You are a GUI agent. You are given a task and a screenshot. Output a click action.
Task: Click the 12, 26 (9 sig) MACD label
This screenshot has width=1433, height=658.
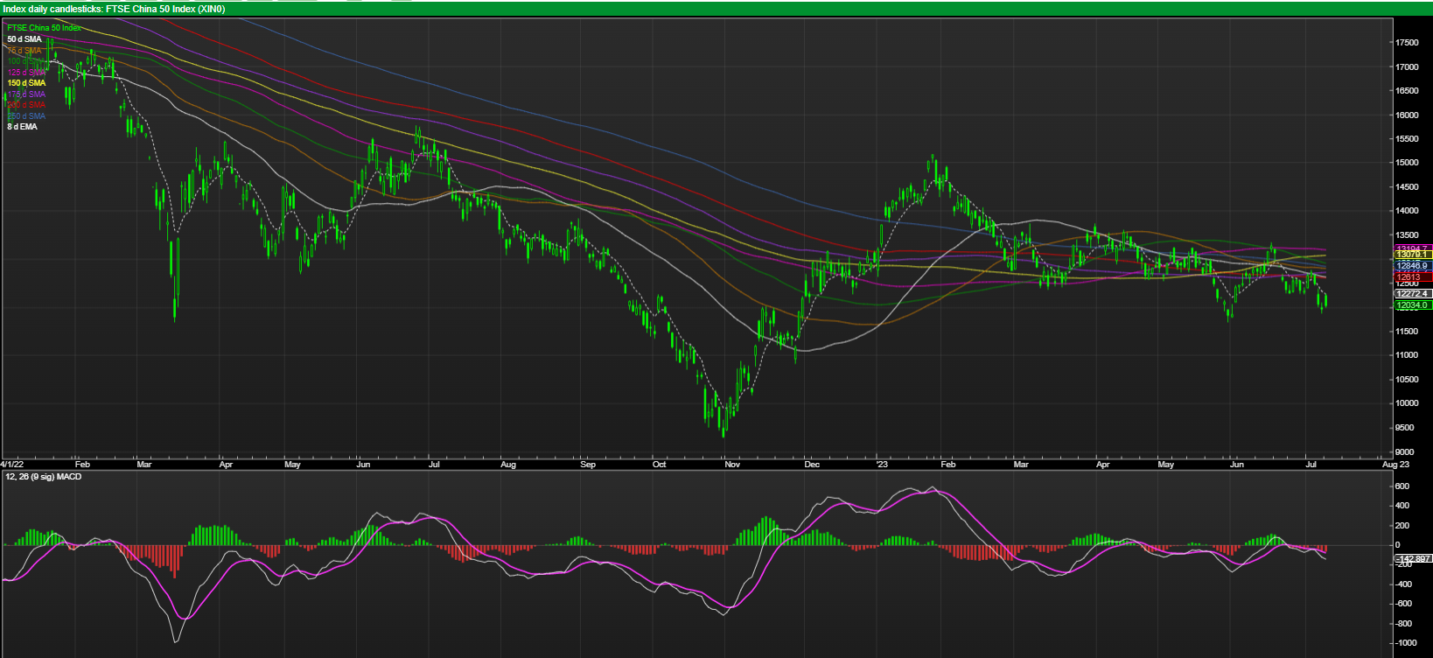(44, 477)
